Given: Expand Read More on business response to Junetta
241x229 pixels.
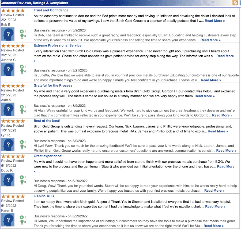Looking at the screenshot, I should [211, 80].
